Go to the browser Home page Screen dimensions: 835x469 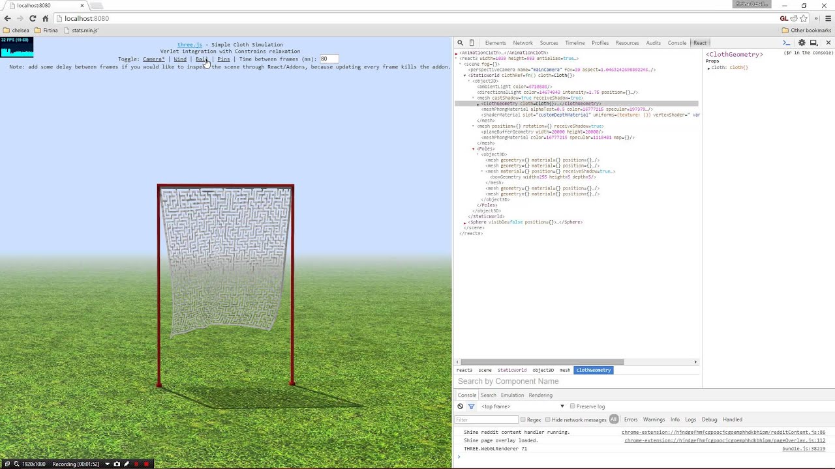(45, 18)
